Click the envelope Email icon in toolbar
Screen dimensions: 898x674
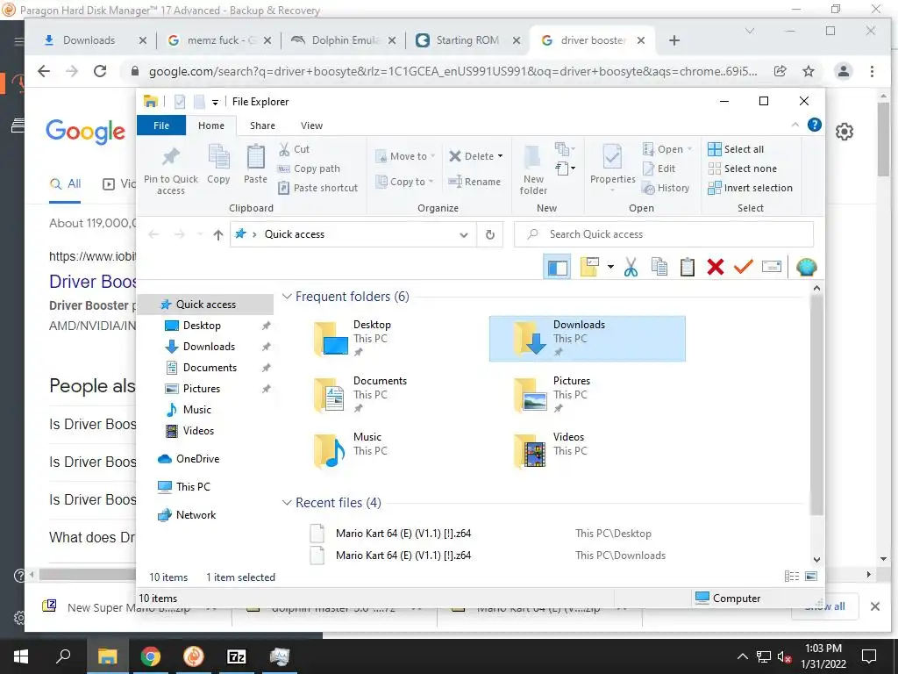click(x=772, y=267)
